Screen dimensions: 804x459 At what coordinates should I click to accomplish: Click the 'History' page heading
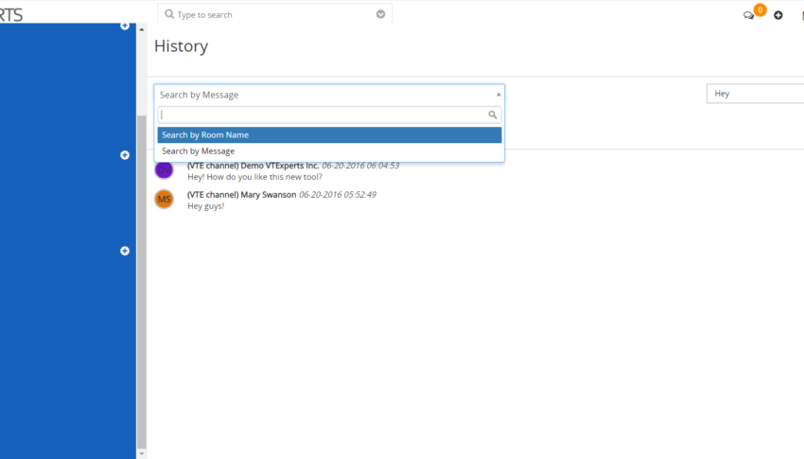[181, 46]
